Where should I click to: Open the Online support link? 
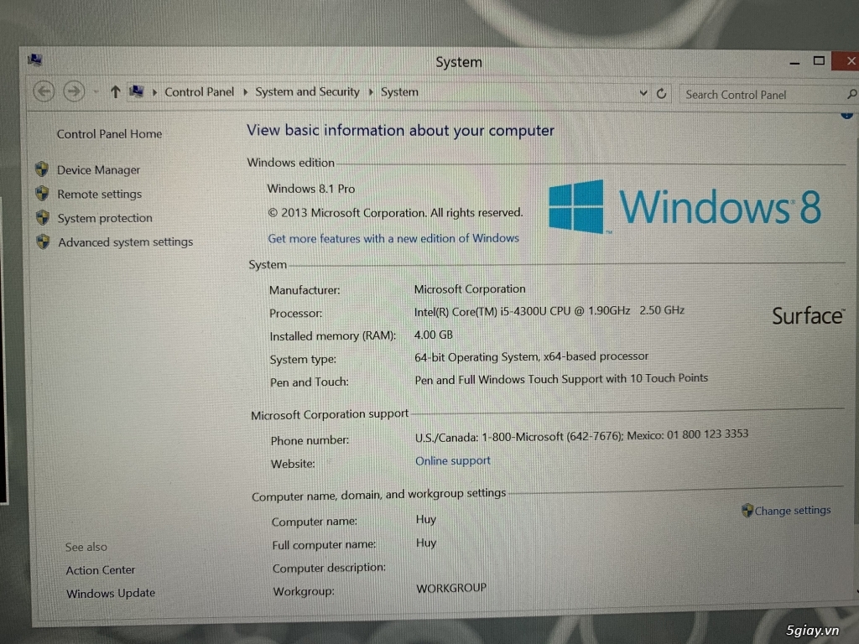coord(452,460)
